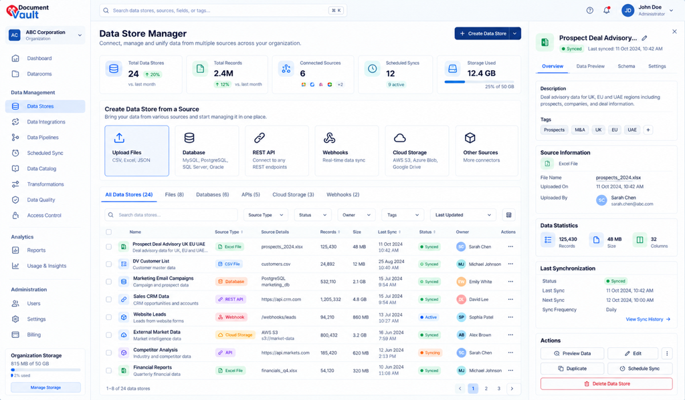Open the Source Type filter dropdown

pos(266,214)
